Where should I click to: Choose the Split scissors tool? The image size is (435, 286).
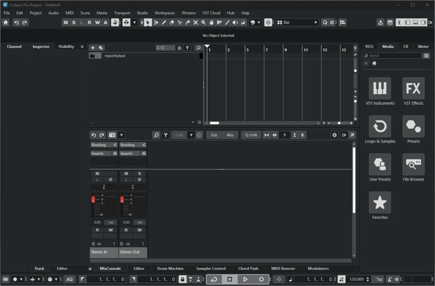pos(180,22)
